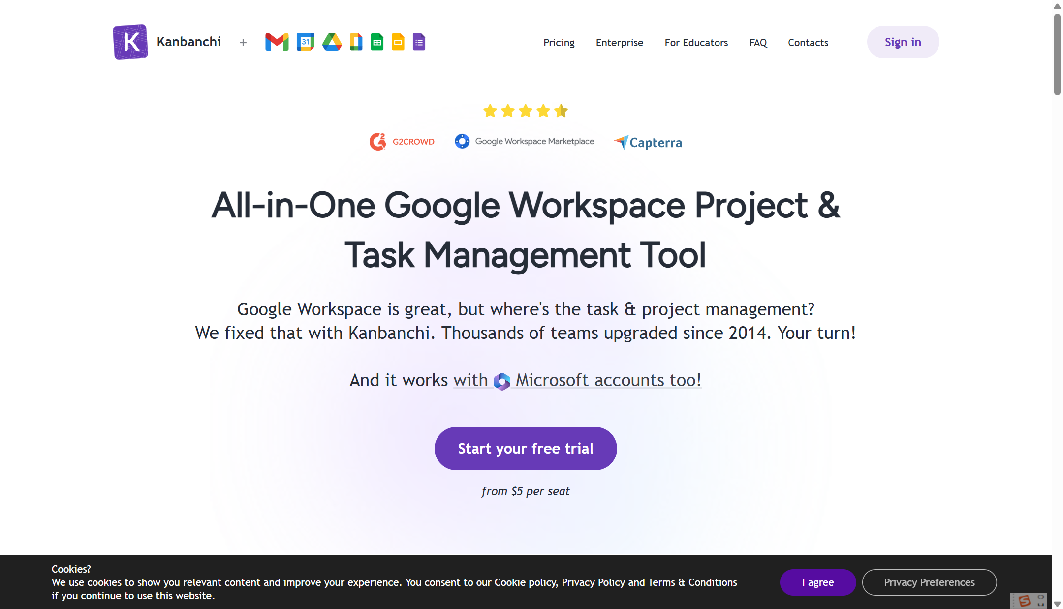Click Start your free trial button
1063x609 pixels.
[x=526, y=448]
